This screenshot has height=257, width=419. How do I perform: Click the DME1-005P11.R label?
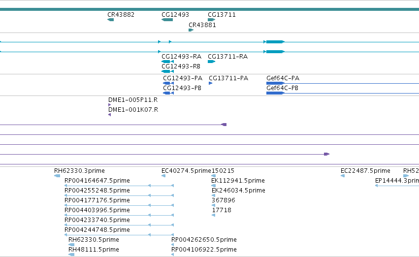(x=133, y=99)
